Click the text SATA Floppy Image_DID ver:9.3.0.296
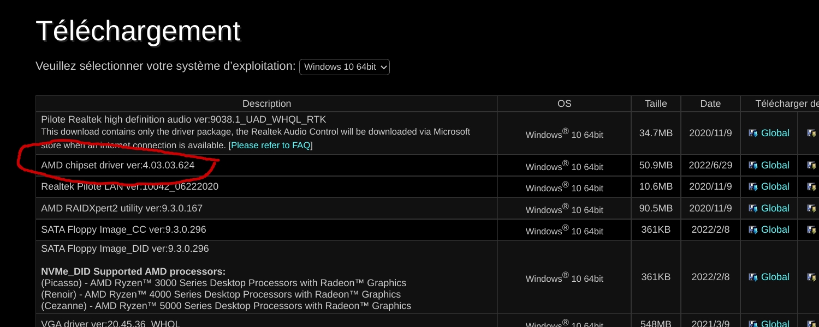This screenshot has height=327, width=819. tap(125, 249)
